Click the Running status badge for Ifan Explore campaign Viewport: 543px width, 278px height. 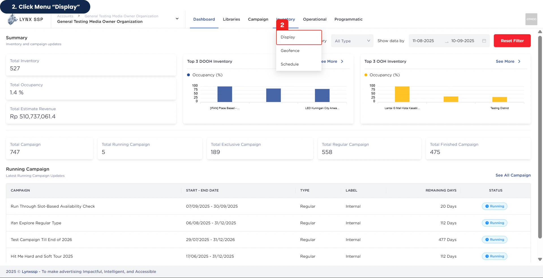point(494,223)
